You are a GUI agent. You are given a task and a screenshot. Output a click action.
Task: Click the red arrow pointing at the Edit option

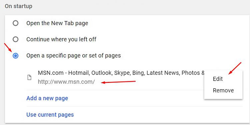pyautogui.click(x=235, y=68)
